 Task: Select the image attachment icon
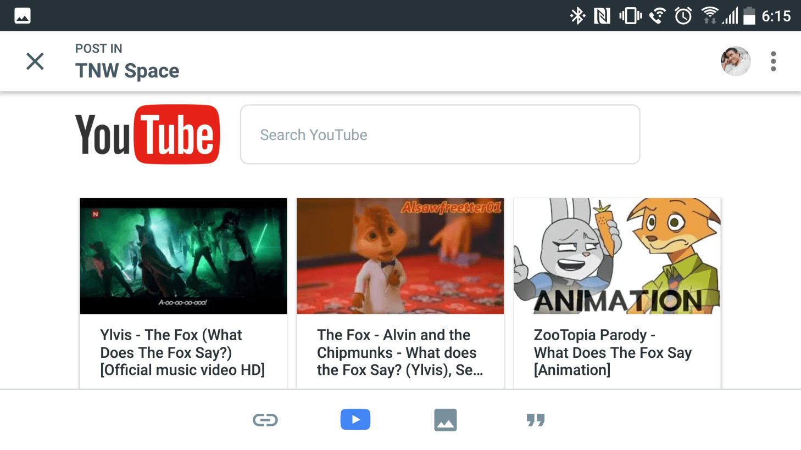click(446, 419)
